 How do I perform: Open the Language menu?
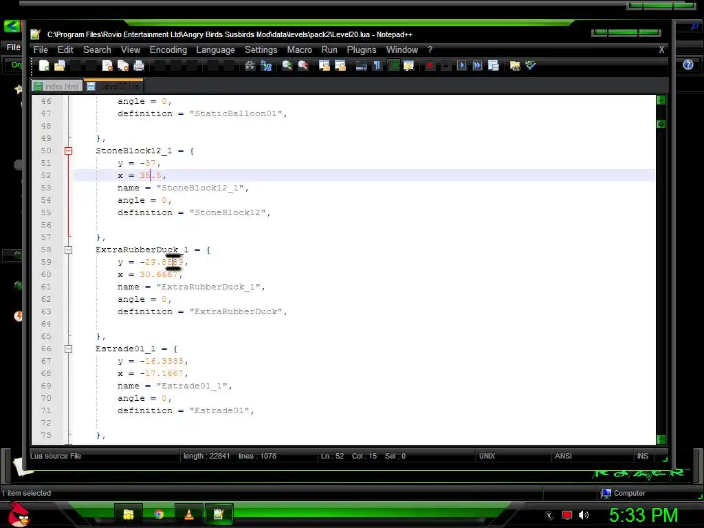click(215, 49)
